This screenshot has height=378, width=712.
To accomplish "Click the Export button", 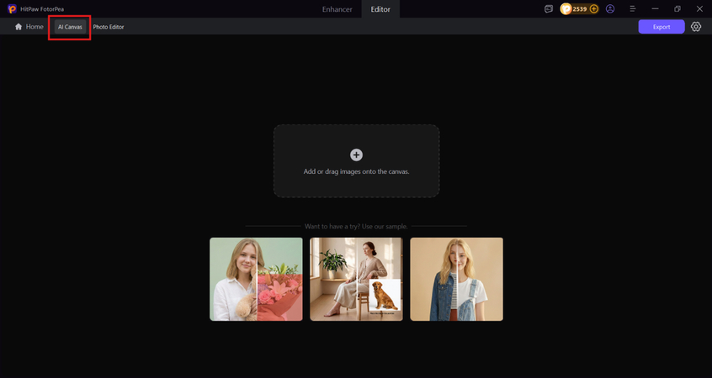I will (662, 27).
